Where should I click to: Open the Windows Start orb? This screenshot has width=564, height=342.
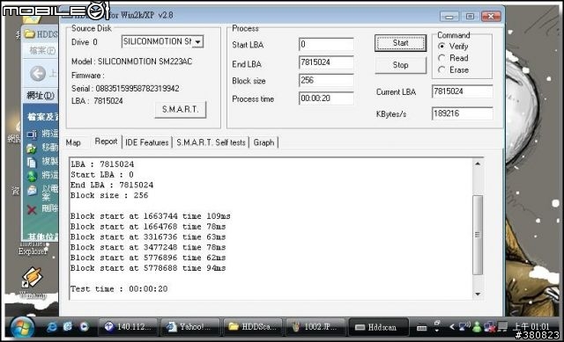(22, 328)
